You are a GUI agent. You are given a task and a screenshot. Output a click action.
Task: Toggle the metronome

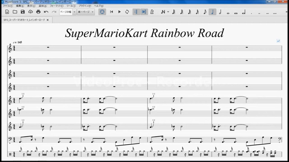(x=152, y=12)
